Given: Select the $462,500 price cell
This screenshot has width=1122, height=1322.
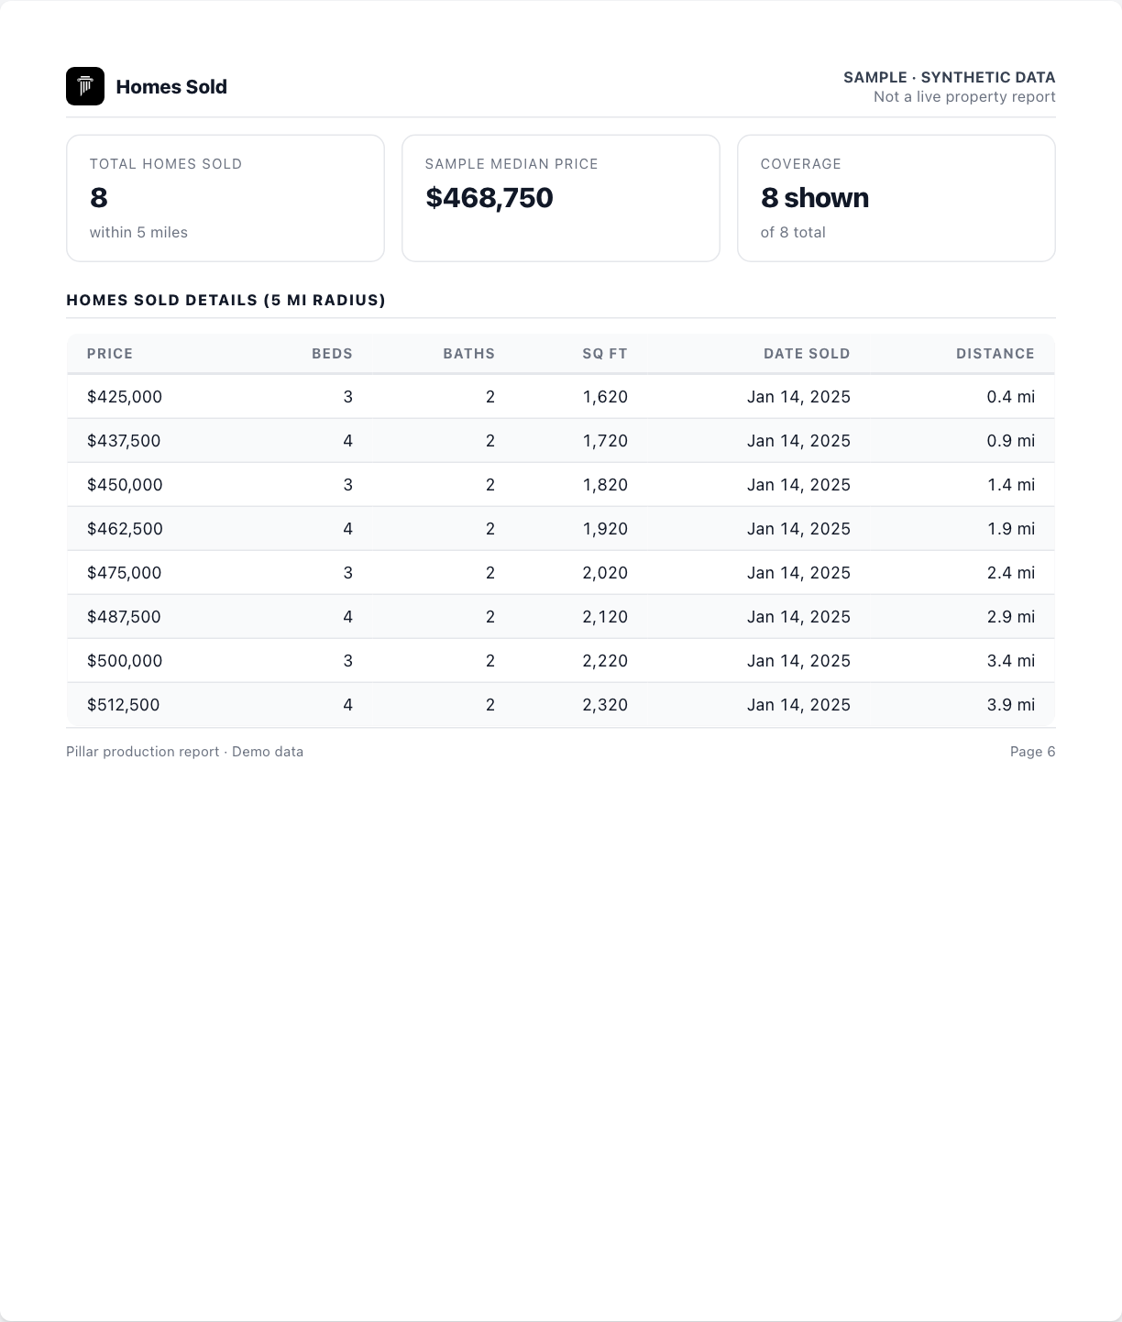Looking at the screenshot, I should (125, 529).
